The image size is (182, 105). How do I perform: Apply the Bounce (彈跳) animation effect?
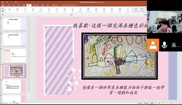pos(112,10)
